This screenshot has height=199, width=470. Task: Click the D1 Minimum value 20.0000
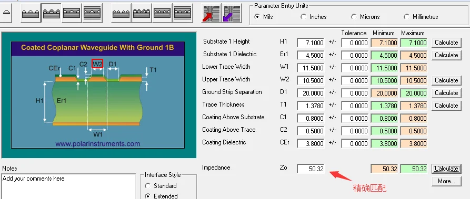point(384,93)
